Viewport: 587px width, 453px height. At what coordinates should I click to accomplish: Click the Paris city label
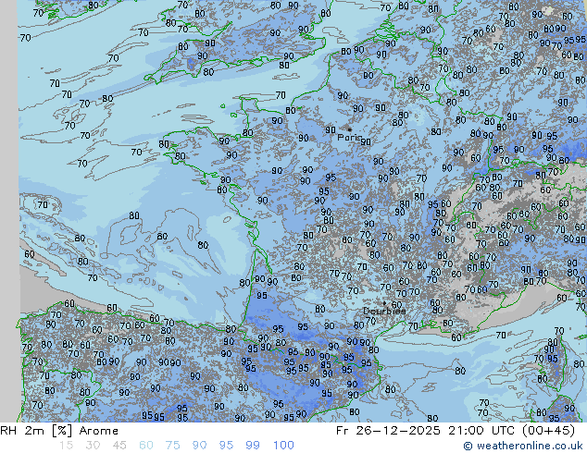click(349, 138)
